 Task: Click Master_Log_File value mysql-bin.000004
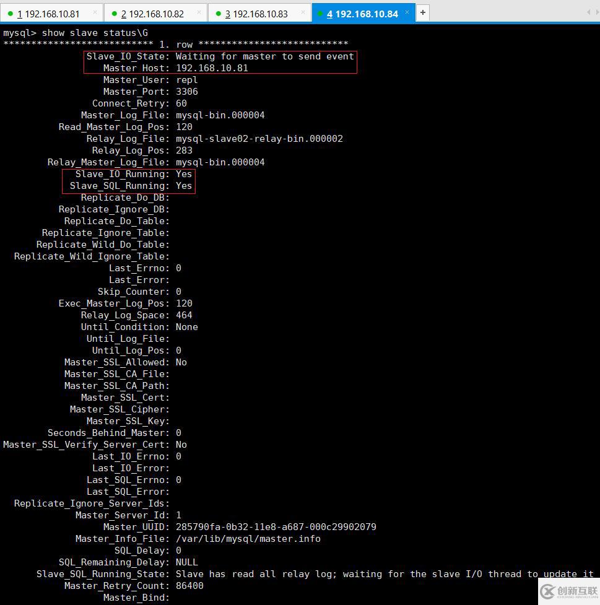(x=220, y=115)
